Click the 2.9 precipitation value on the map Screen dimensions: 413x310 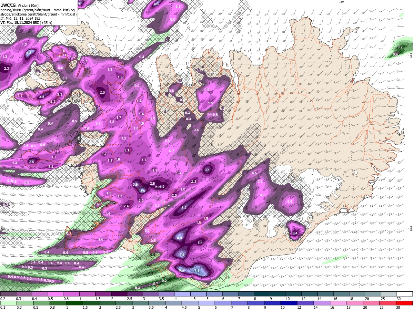click(200, 242)
